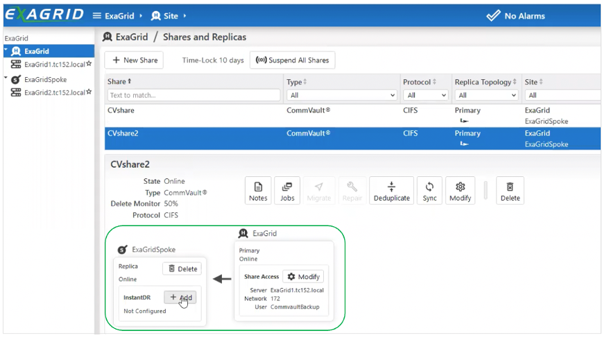Sort table by Replica Topology column

486,82
